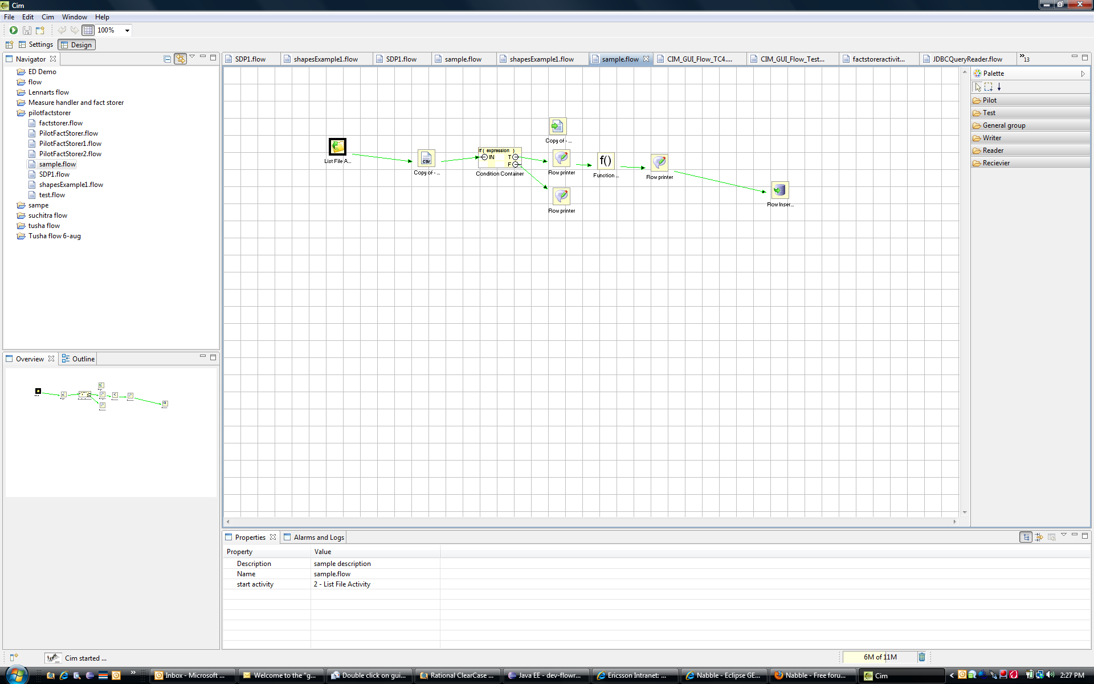The width and height of the screenshot is (1094, 684).
Task: Choose the Select arrow tool in Palette
Action: tap(978, 87)
